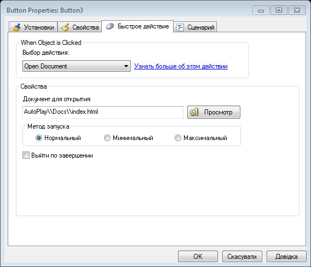311x267 pixels.
Task: Expand the Open Document action dropdown
Action: click(77, 66)
